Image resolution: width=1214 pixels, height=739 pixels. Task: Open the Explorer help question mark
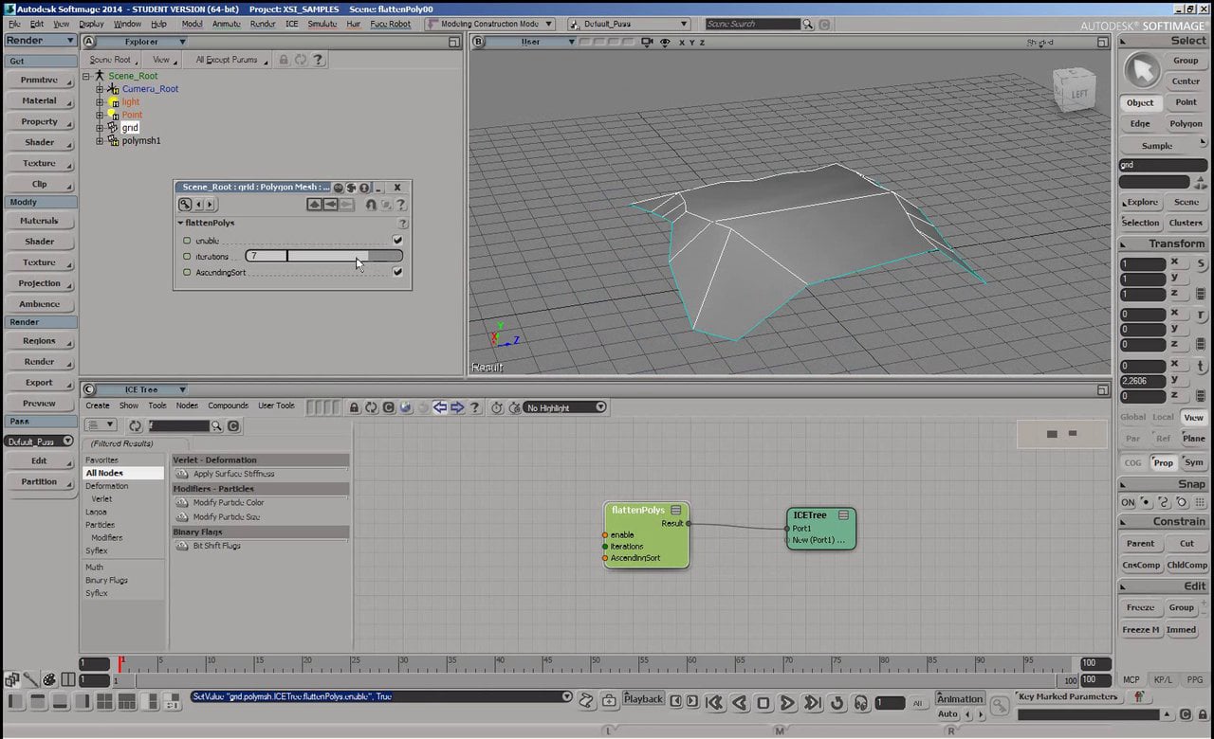pos(318,60)
